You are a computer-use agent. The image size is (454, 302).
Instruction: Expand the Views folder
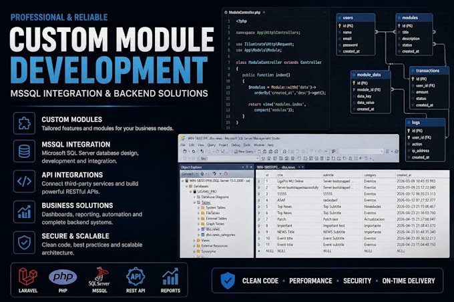click(x=194, y=240)
